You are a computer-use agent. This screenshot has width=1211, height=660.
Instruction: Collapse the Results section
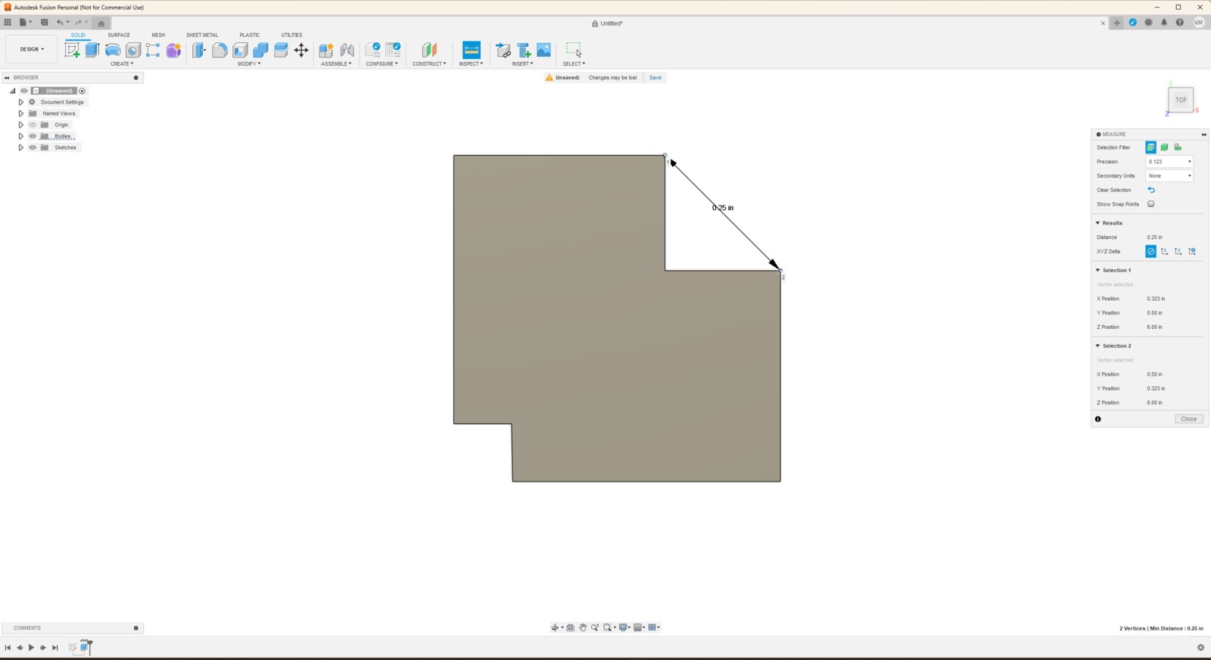[1097, 223]
